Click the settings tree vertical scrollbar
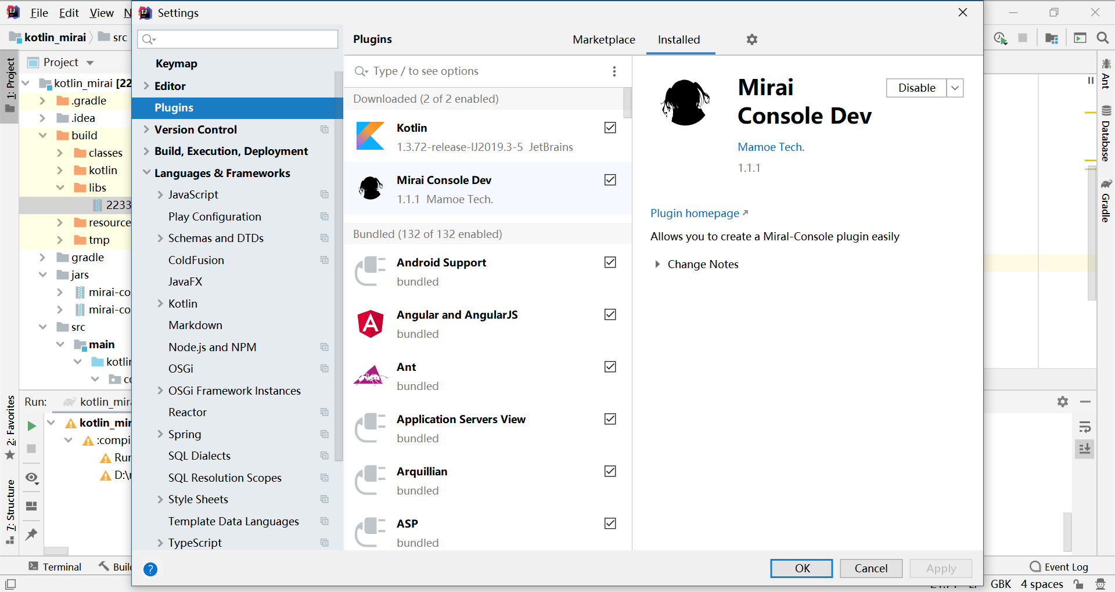Screen dimensions: 1115x592 339,267
